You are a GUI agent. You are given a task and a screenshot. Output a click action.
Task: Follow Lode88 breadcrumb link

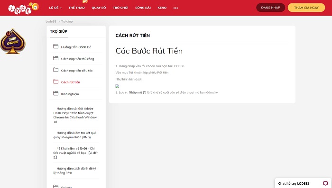[51, 21]
